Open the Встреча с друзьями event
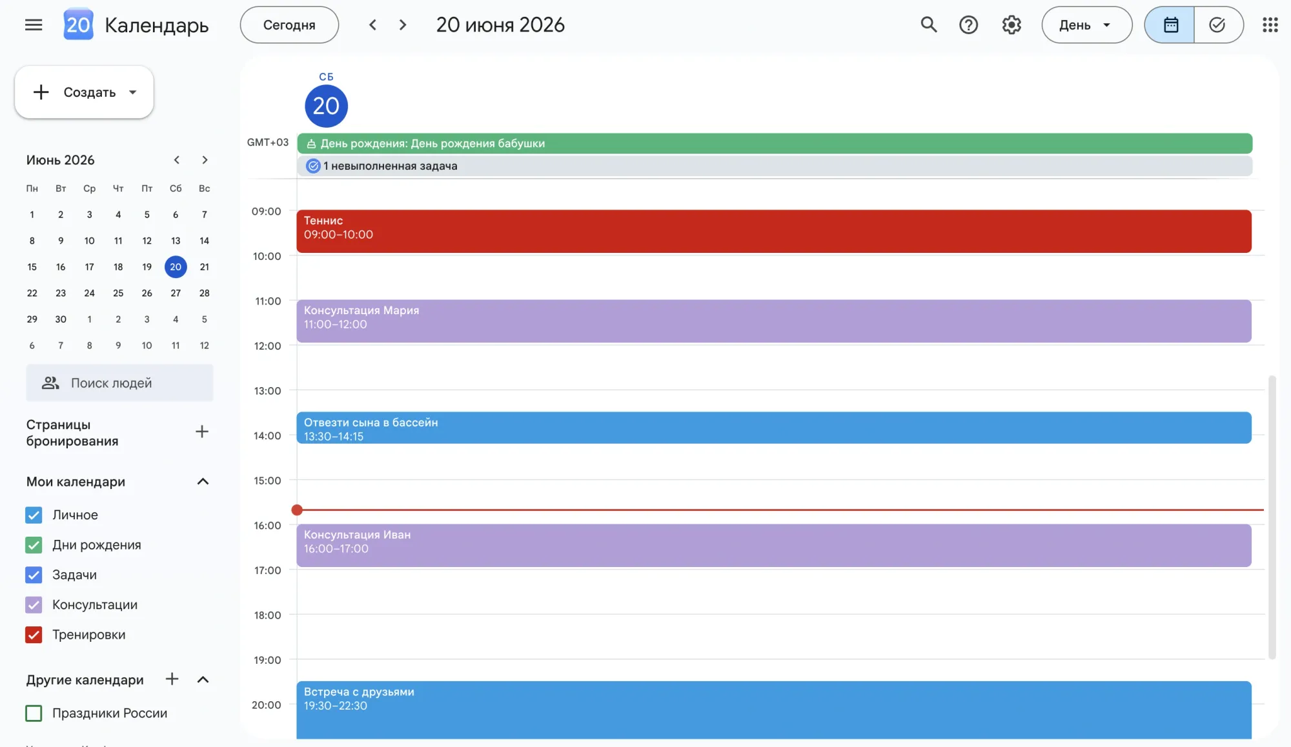The width and height of the screenshot is (1291, 747). coord(774,710)
